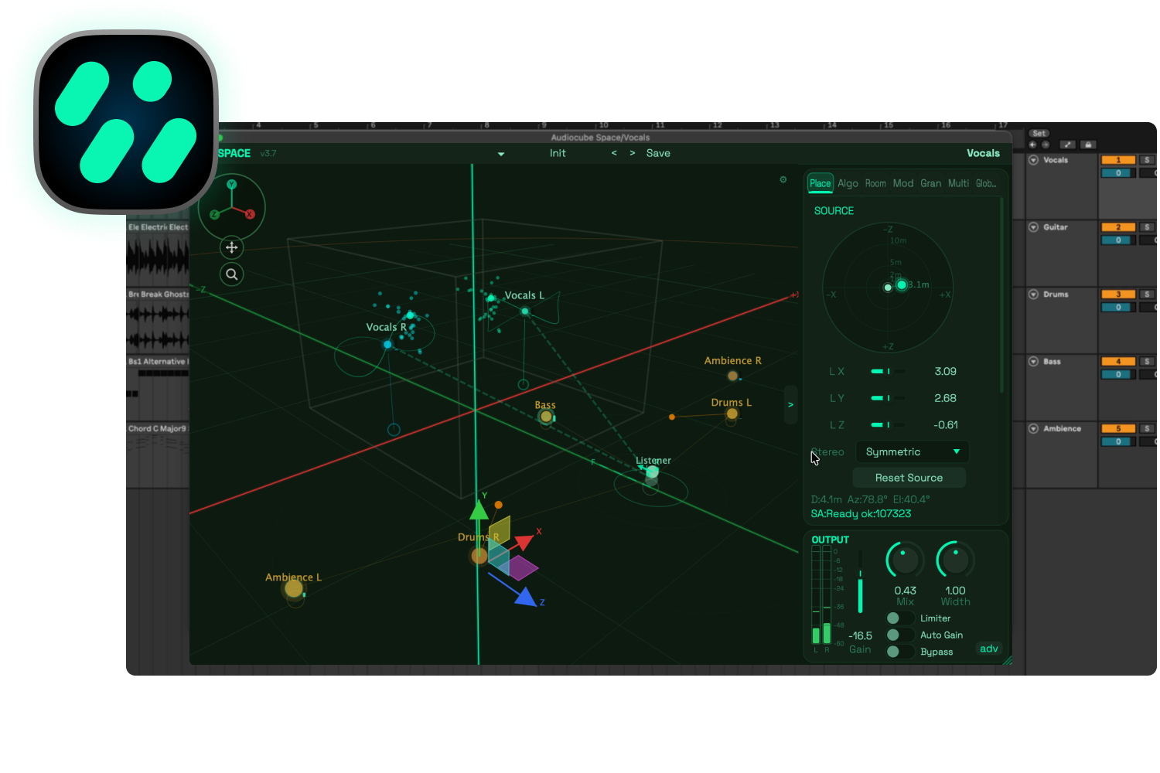Click the L X position slider
The width and height of the screenshot is (1160, 773).
coord(888,371)
